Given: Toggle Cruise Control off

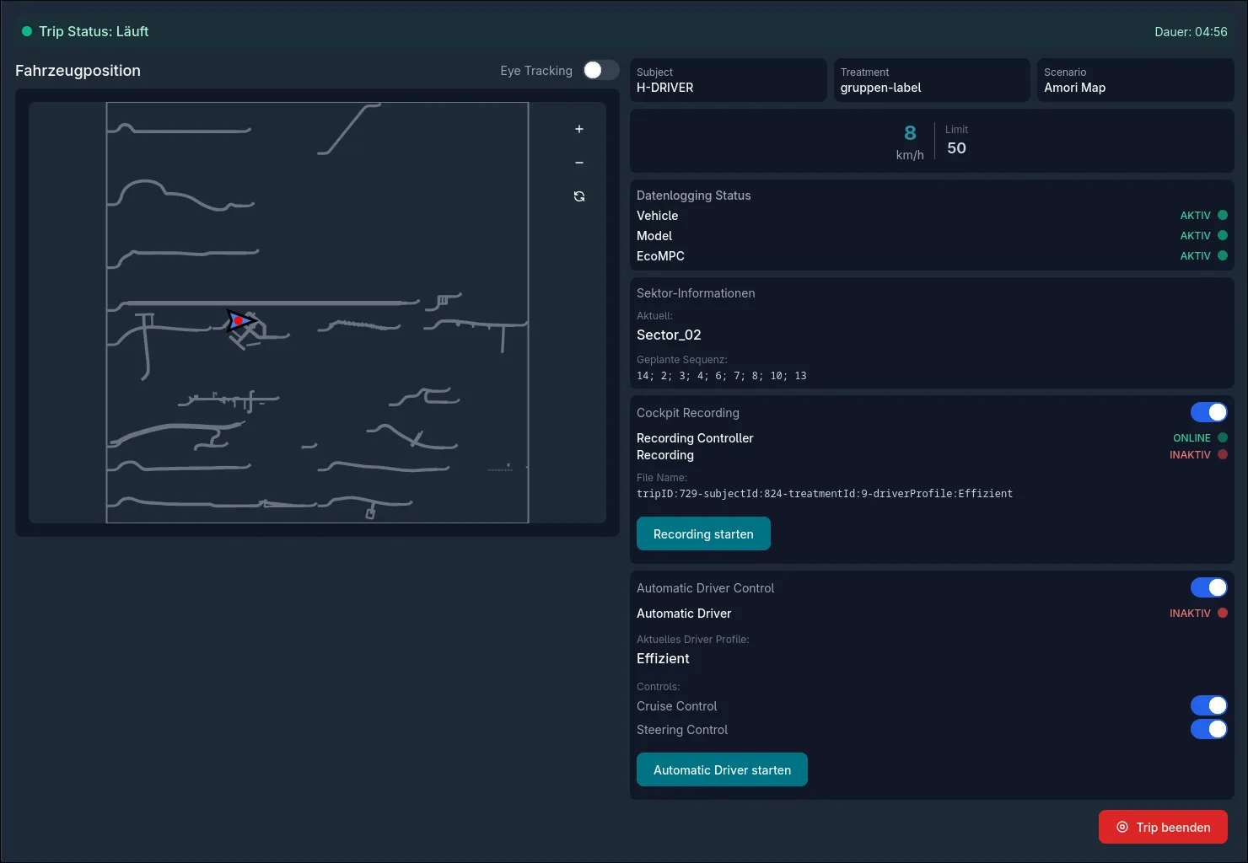Looking at the screenshot, I should 1209,705.
